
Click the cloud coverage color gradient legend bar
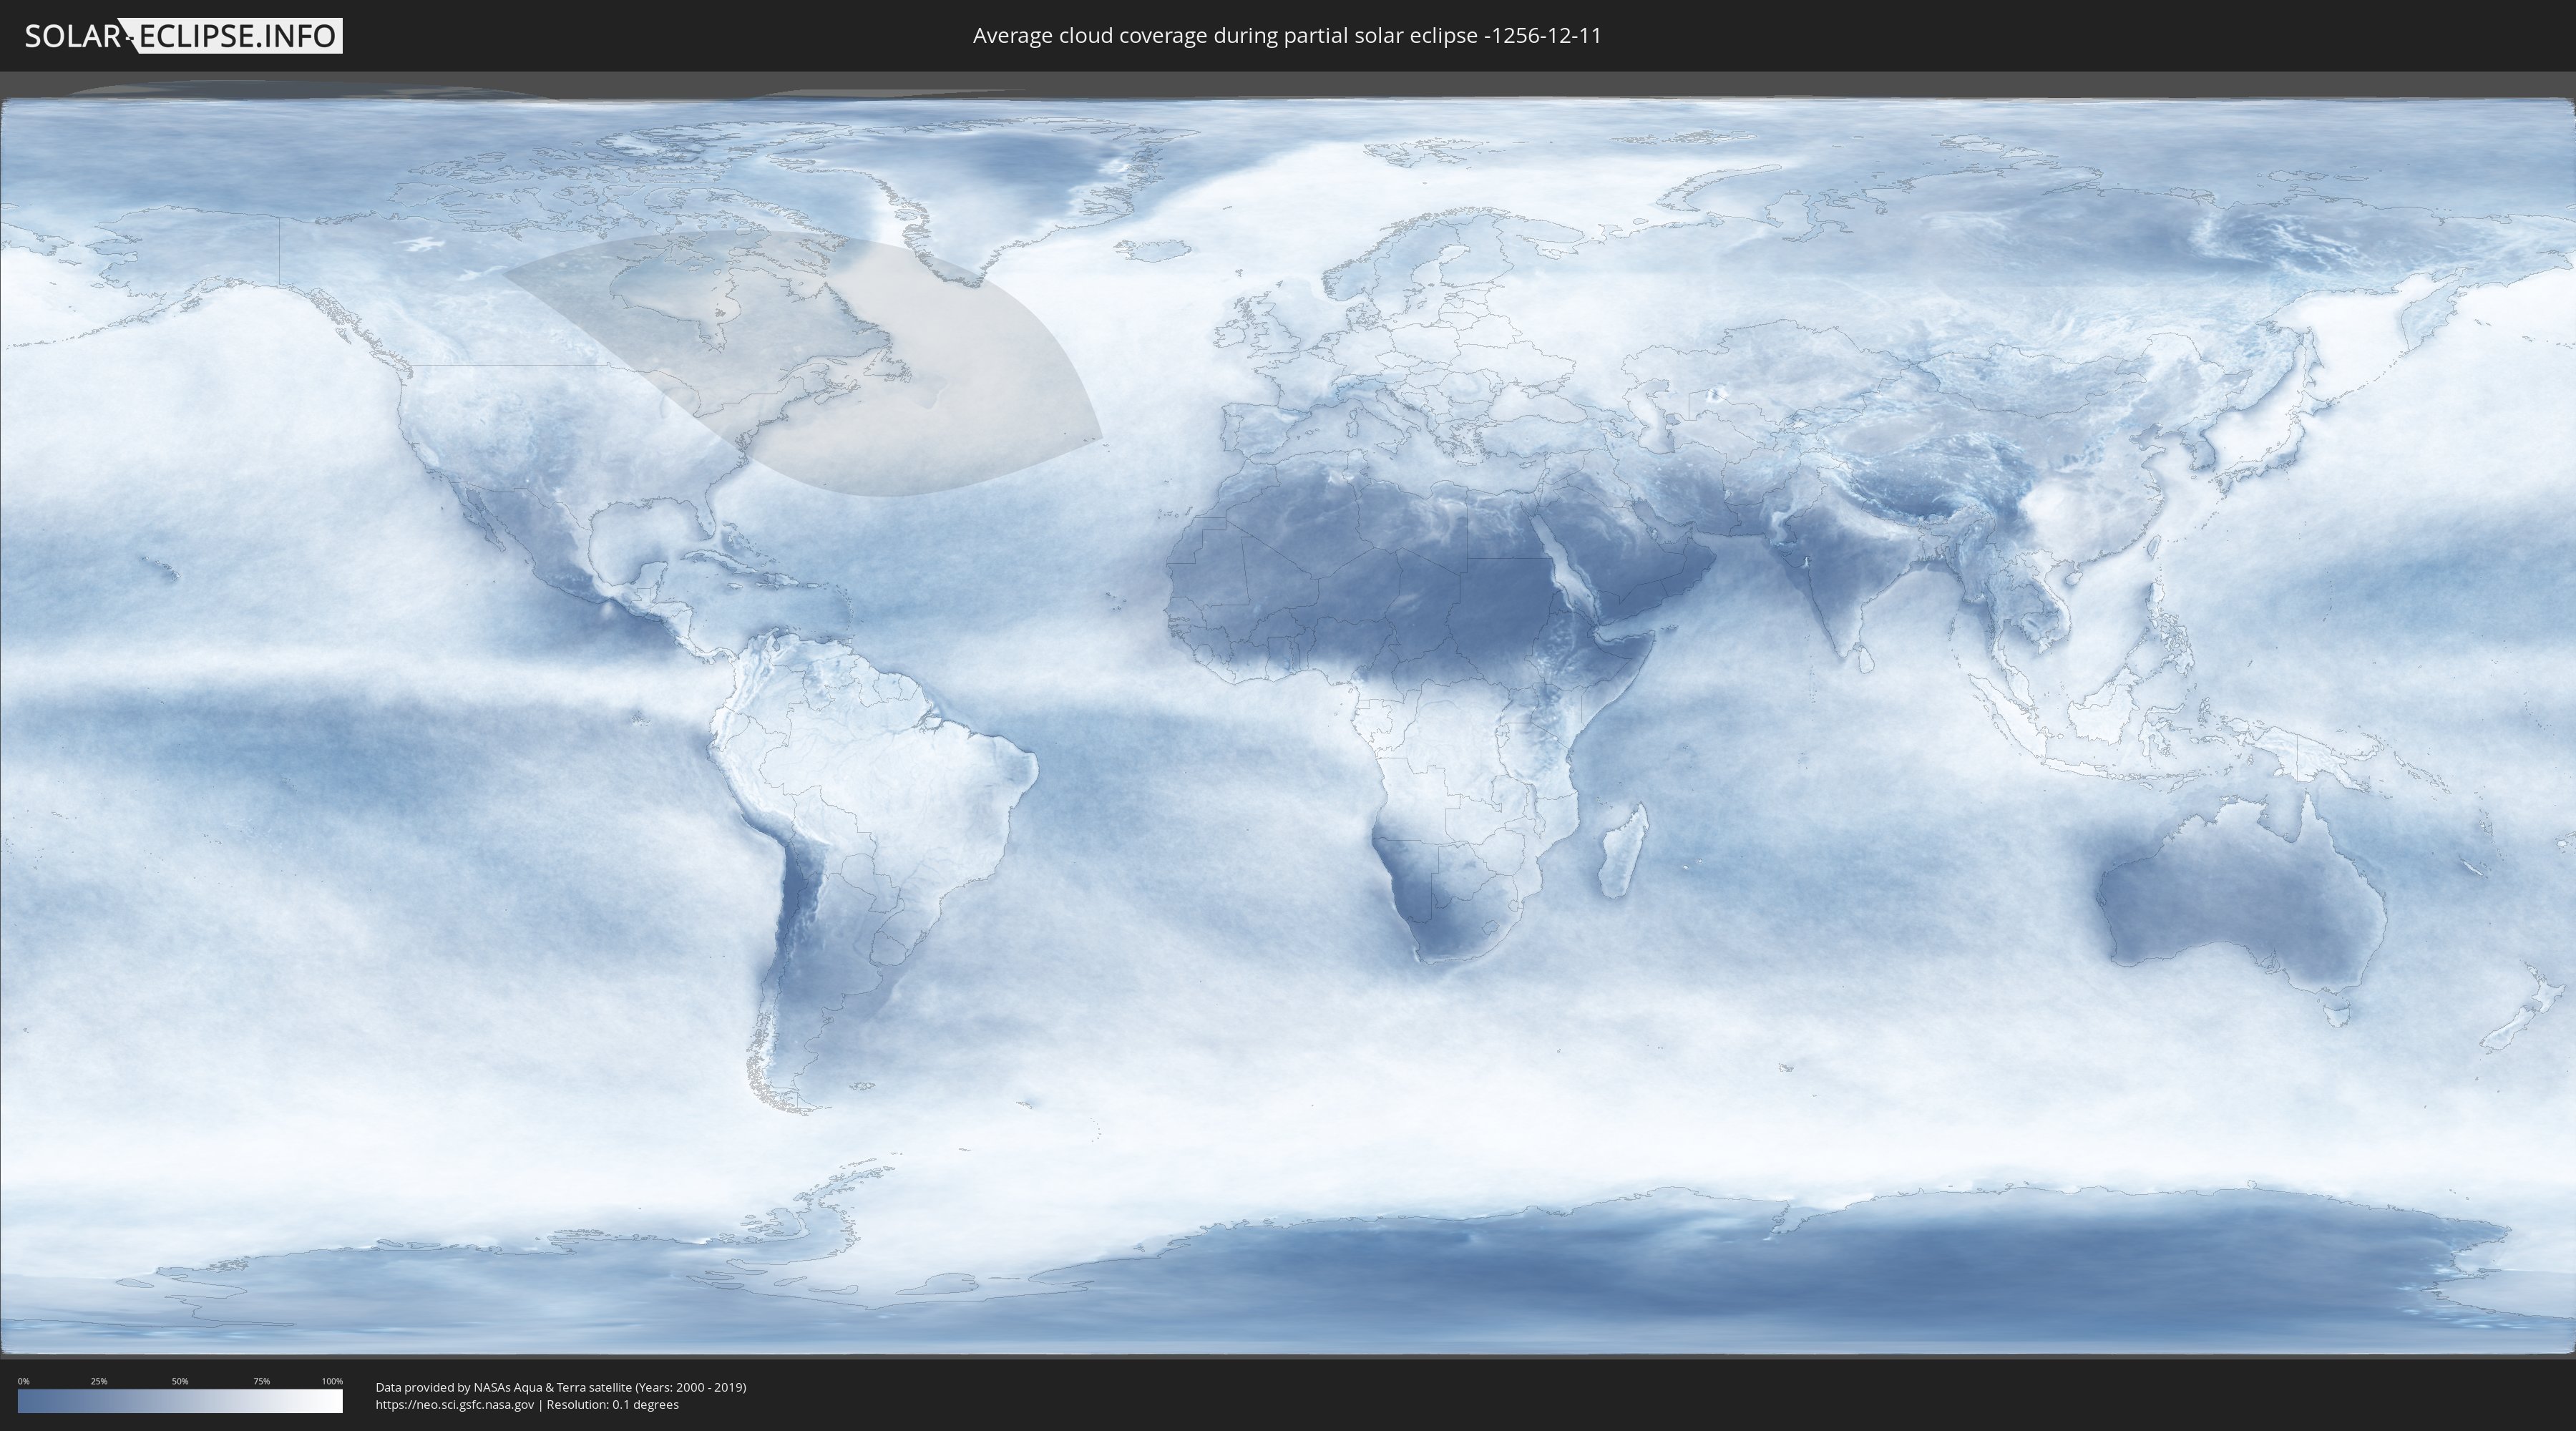tap(180, 1401)
